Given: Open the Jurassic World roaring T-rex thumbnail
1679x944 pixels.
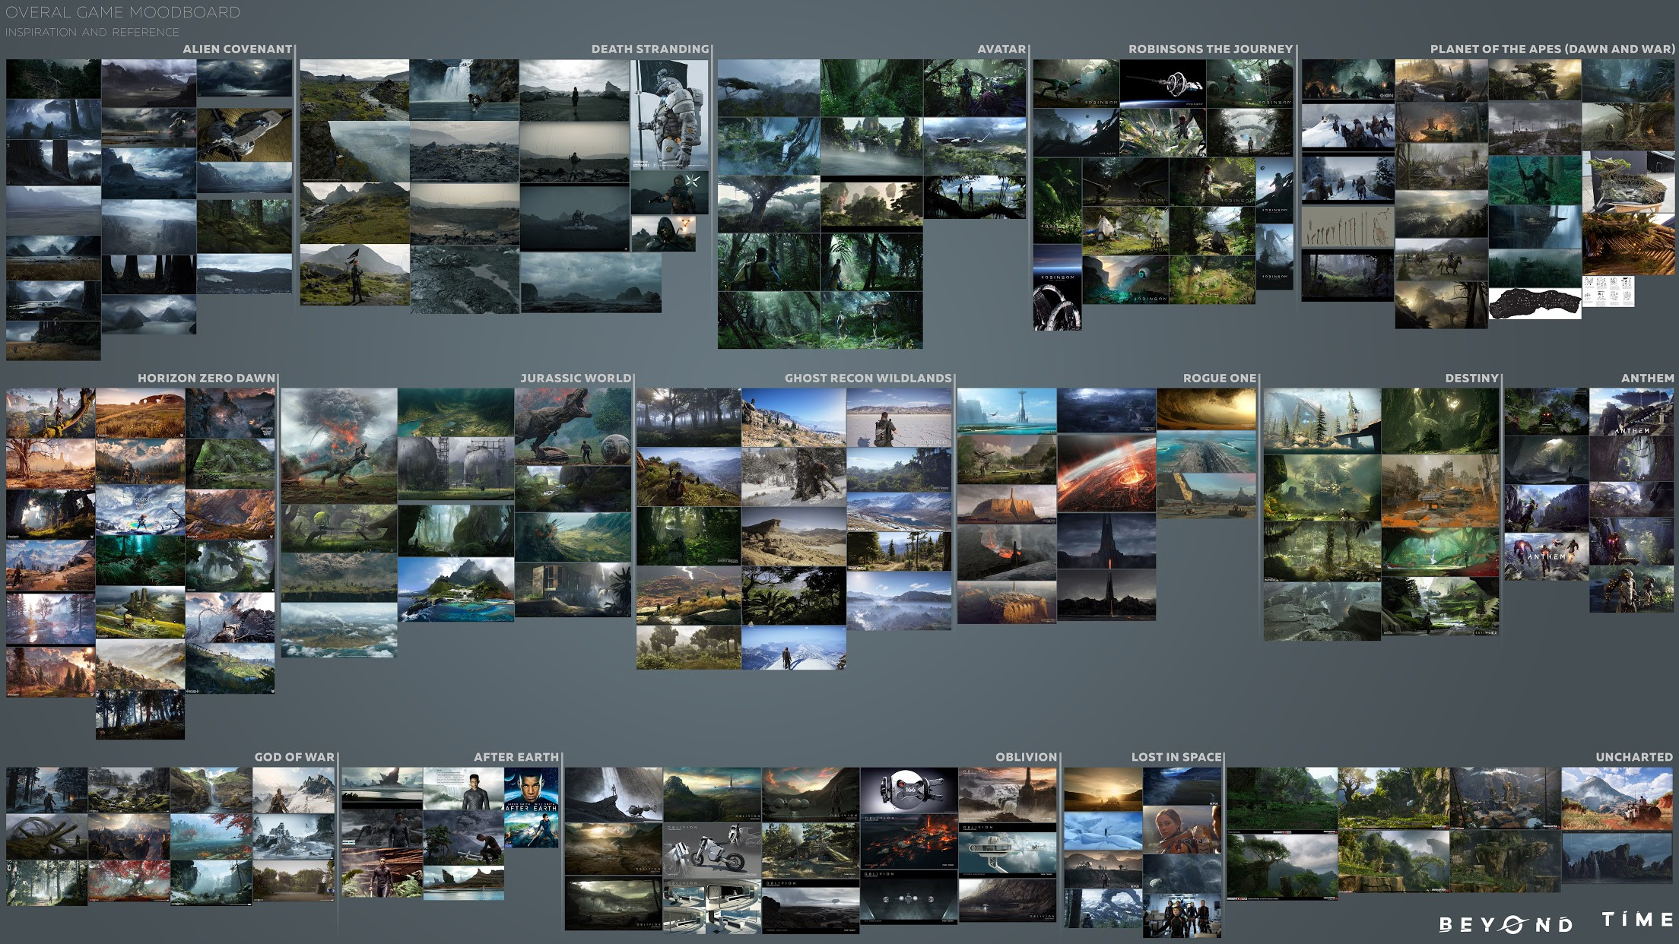Looking at the screenshot, I should point(573,426).
